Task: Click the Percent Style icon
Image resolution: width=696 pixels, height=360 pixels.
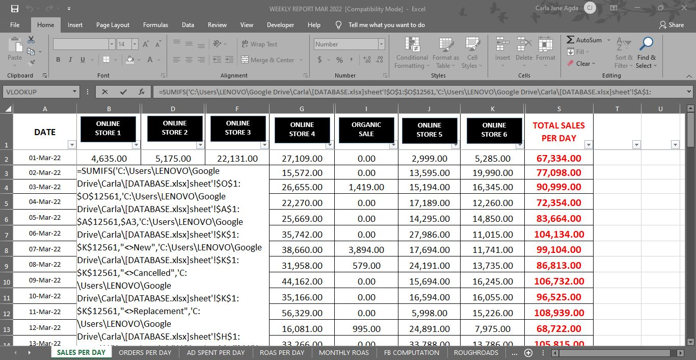Action: 340,60
